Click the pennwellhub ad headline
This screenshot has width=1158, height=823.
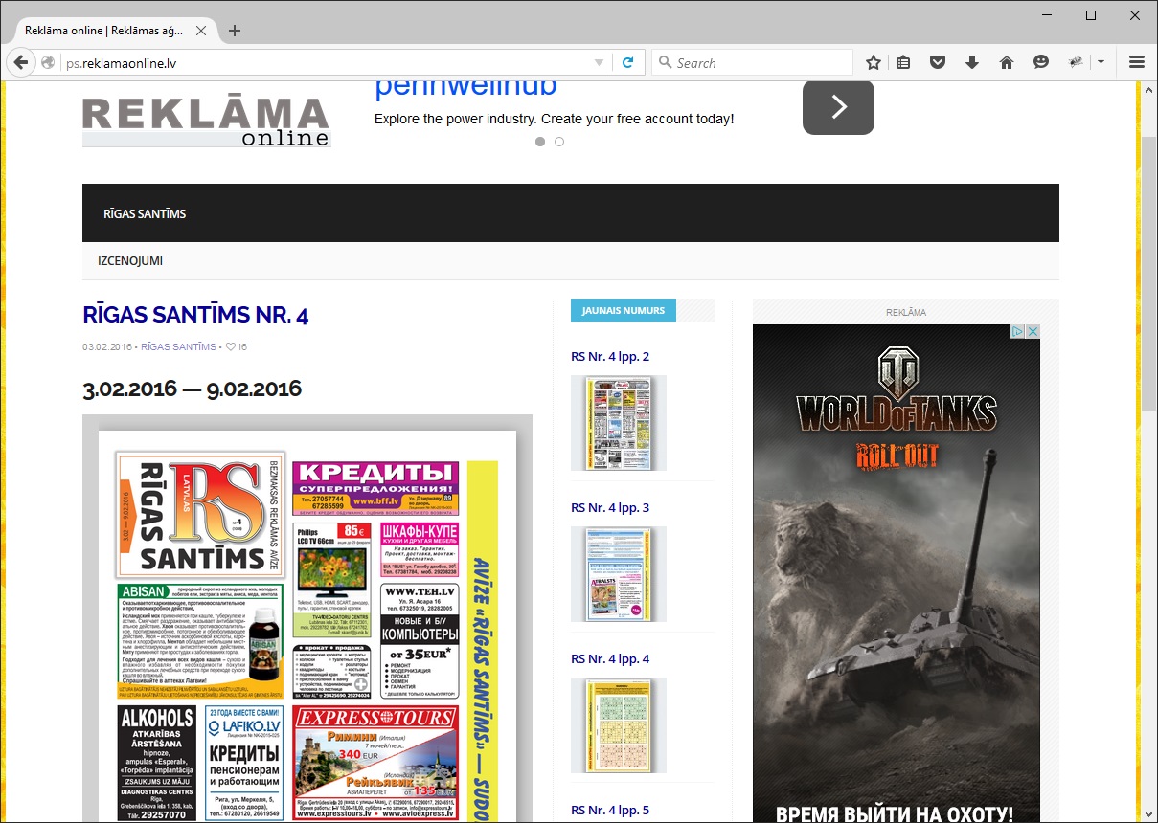click(465, 88)
